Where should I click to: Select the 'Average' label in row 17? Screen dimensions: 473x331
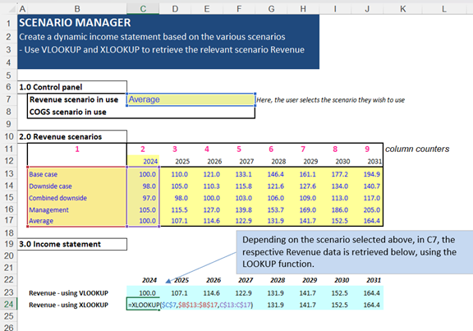(x=41, y=221)
